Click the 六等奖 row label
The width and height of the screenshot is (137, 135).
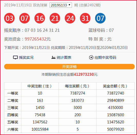coord(13,129)
